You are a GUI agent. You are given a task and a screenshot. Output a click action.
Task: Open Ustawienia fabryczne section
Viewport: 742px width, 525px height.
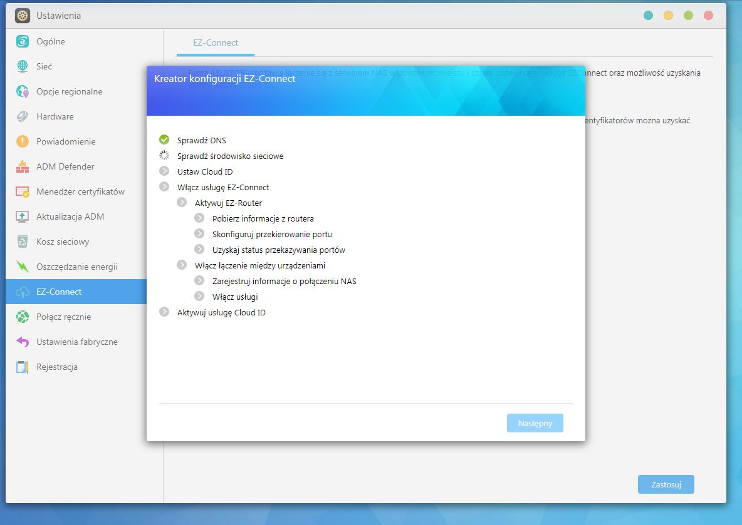pyautogui.click(x=76, y=342)
